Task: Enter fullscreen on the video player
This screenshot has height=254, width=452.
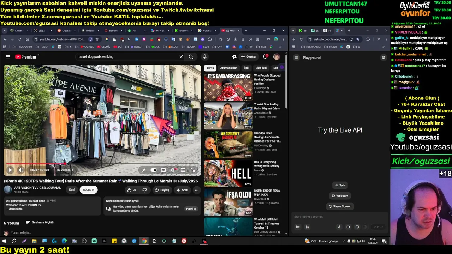Action: [x=193, y=170]
